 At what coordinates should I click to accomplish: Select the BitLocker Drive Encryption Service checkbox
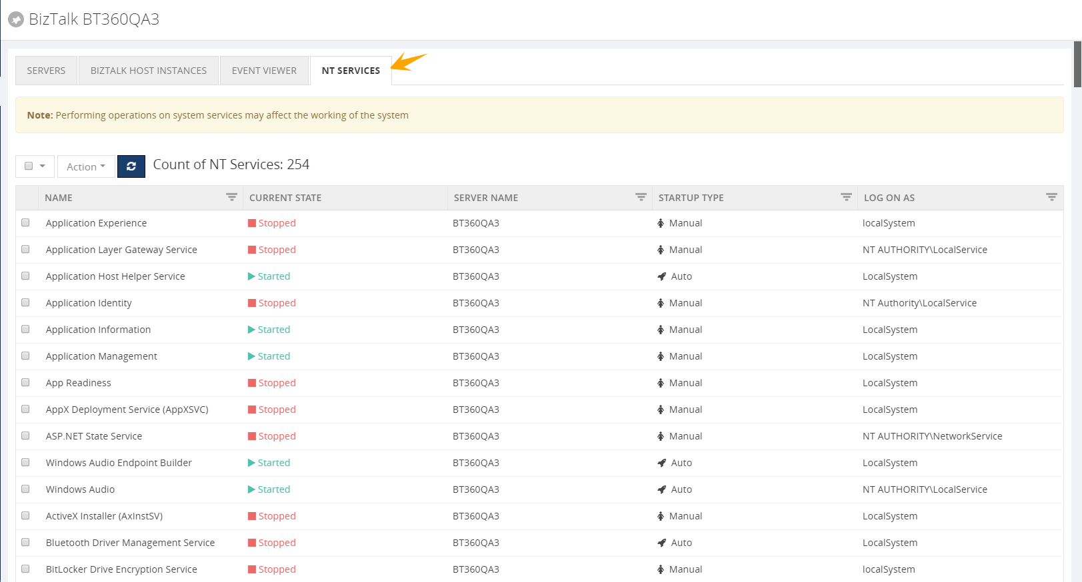point(25,569)
